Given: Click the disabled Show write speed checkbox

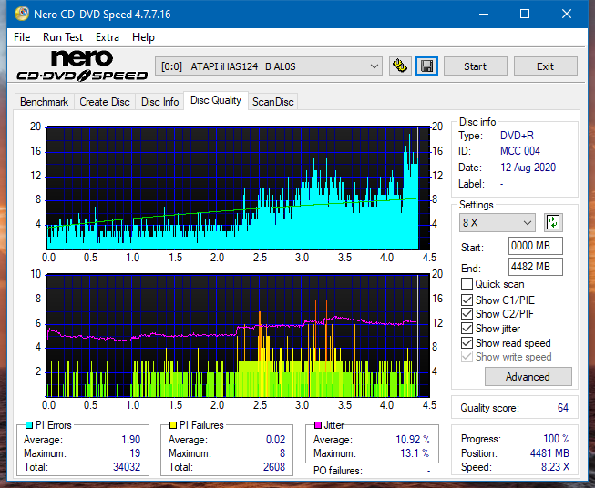Looking at the screenshot, I should coord(467,357).
